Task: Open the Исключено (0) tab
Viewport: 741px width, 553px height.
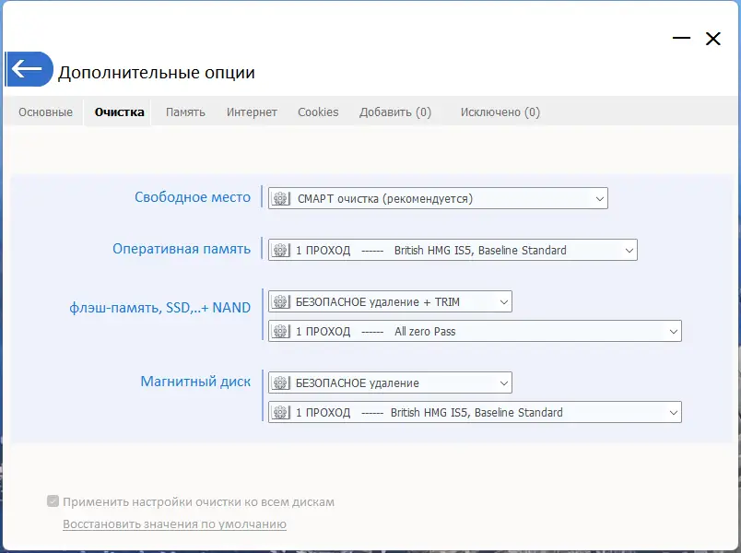Action: tap(500, 112)
